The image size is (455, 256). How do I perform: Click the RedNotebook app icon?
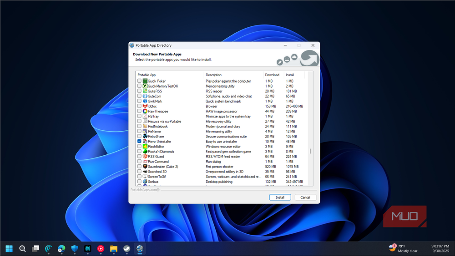point(145,126)
